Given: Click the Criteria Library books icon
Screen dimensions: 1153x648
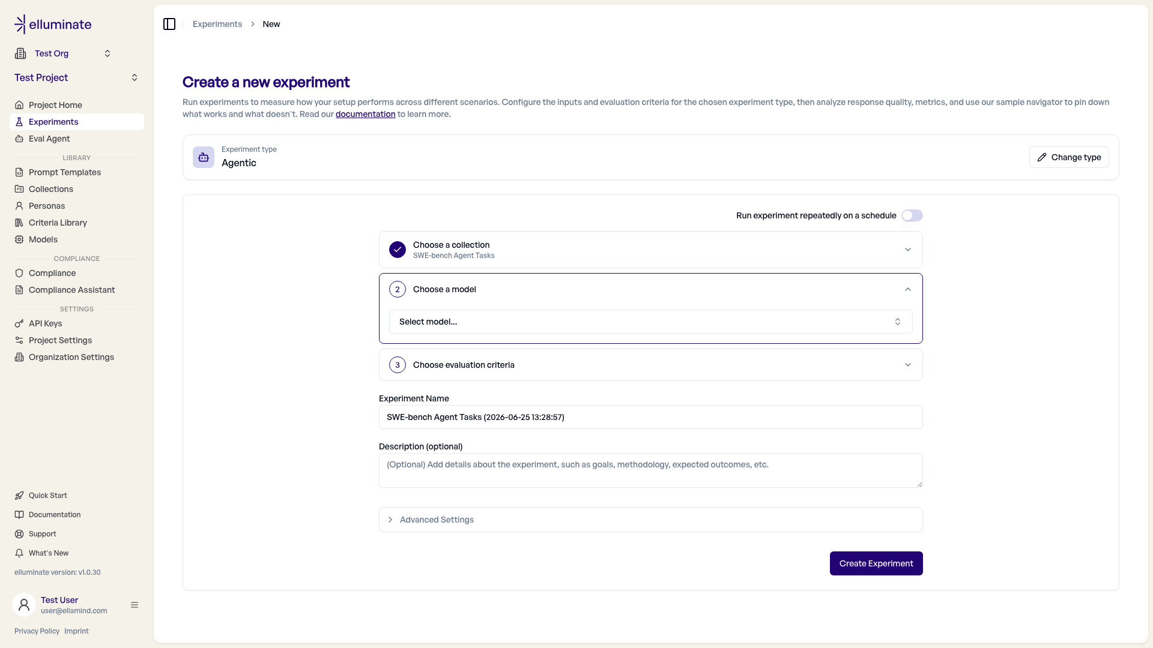Looking at the screenshot, I should tap(19, 223).
